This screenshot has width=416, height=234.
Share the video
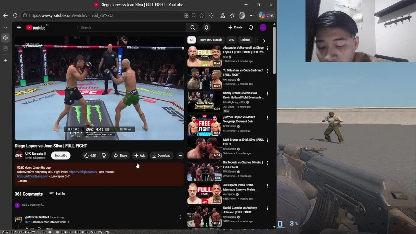(120, 155)
